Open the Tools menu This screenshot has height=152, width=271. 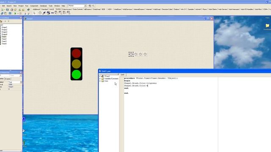(x=50, y=6)
